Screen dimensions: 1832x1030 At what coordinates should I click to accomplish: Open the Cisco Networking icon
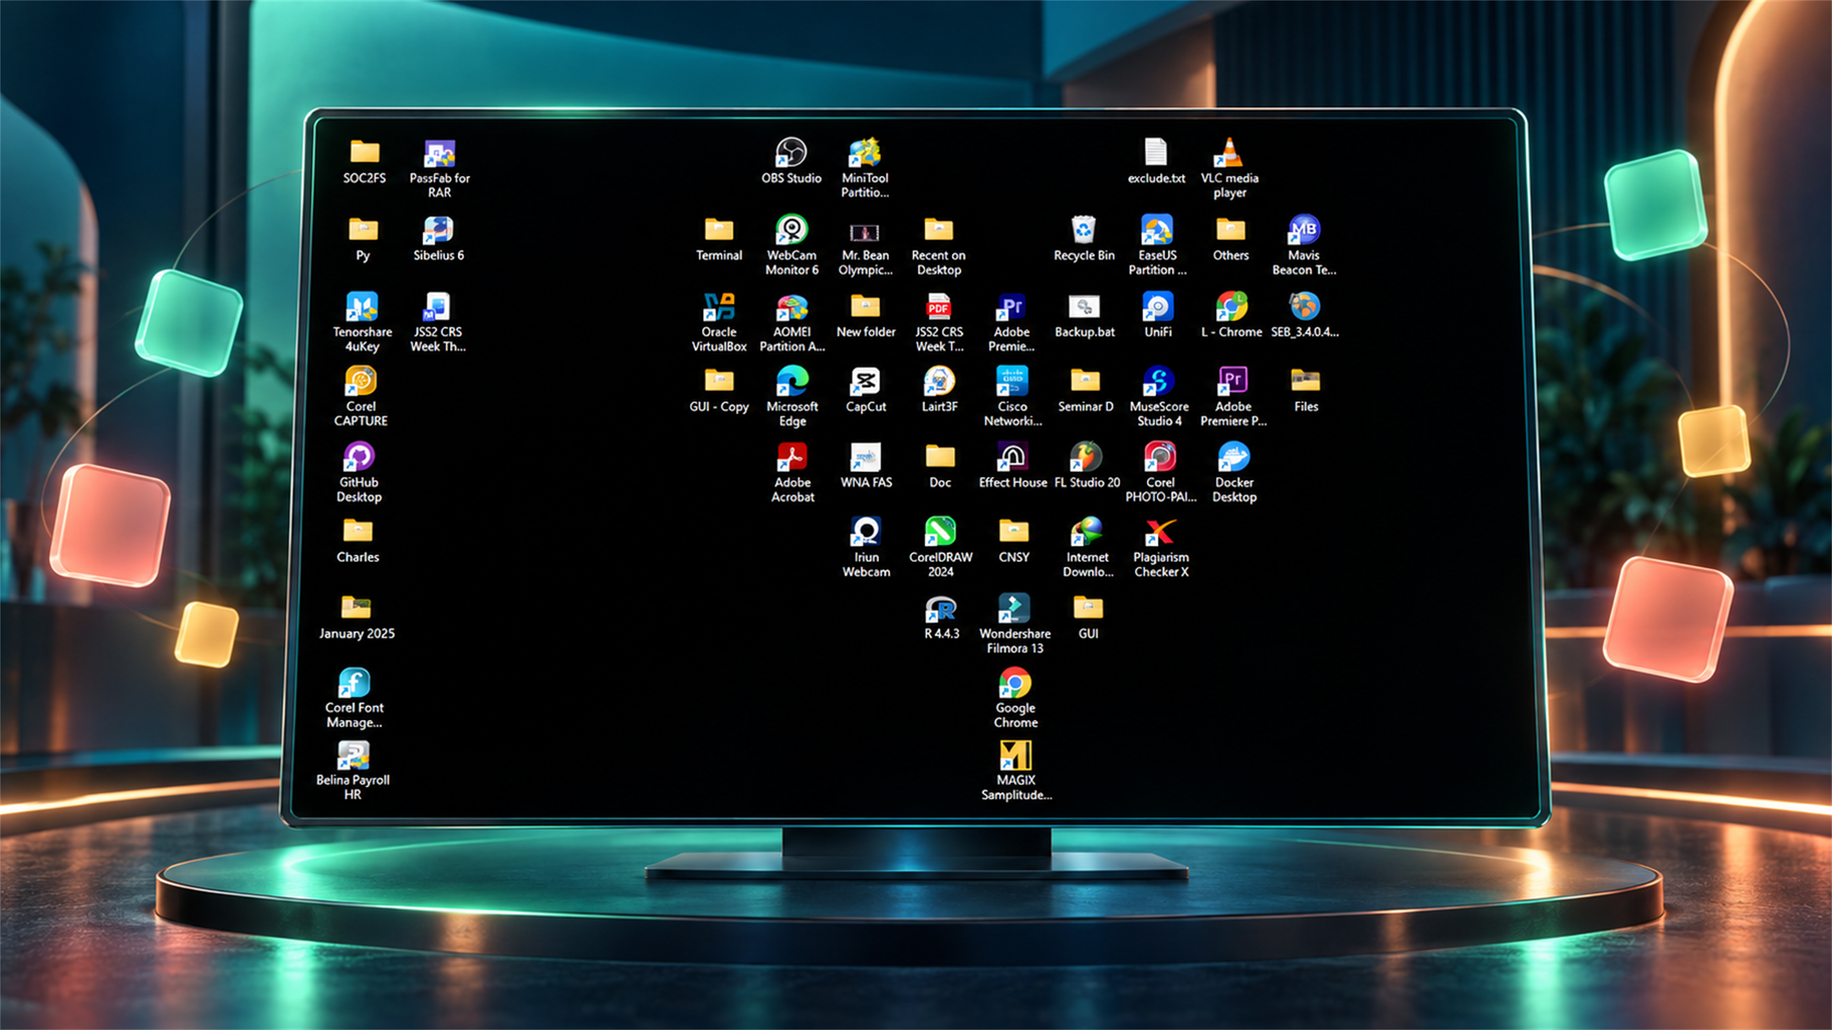pos(1012,381)
